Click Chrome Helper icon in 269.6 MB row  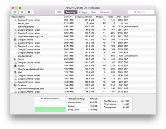(x=15, y=43)
